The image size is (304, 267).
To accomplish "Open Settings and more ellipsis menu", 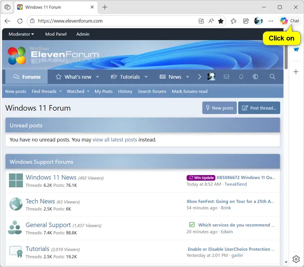I will click(271, 21).
